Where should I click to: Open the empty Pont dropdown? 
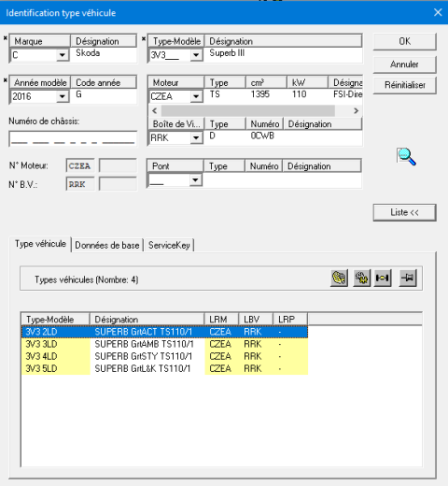point(195,179)
